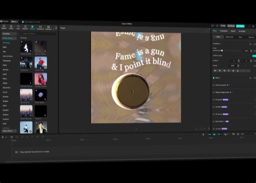Select Trending effects category

click(x=6, y=43)
